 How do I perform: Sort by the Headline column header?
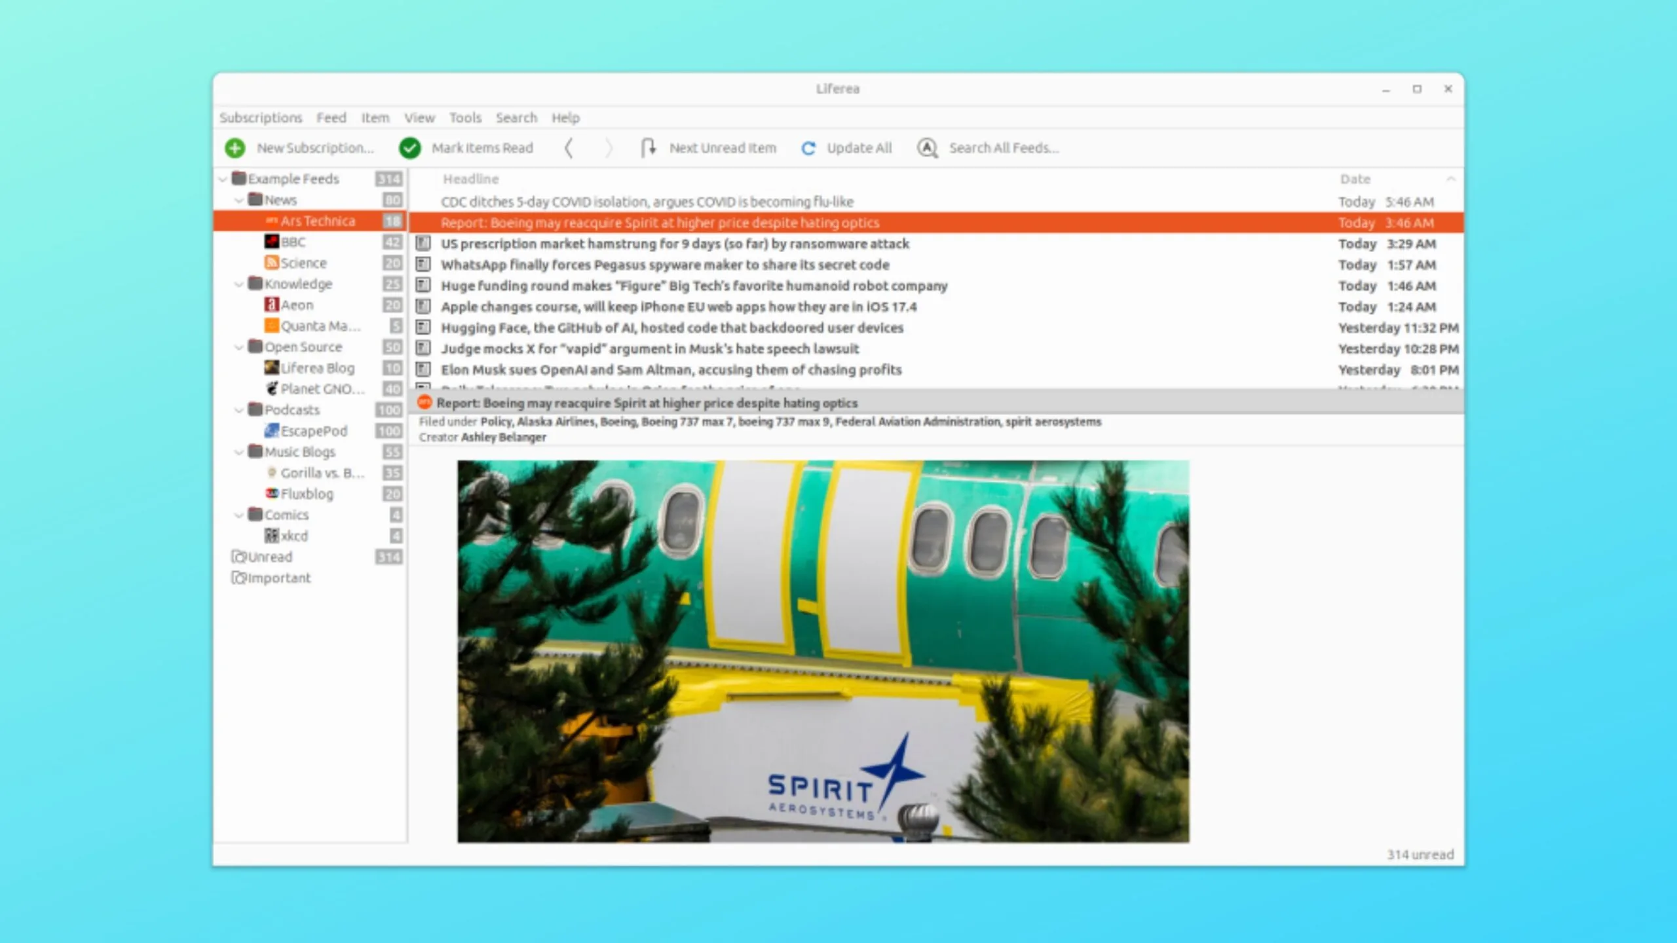pyautogui.click(x=470, y=179)
